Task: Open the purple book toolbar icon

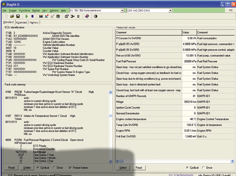Action: click(87, 16)
